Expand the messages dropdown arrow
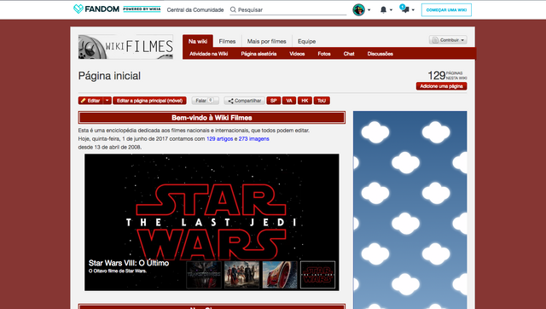The width and height of the screenshot is (546, 309). pyautogui.click(x=413, y=10)
